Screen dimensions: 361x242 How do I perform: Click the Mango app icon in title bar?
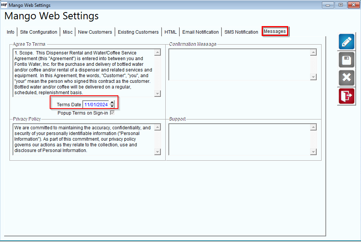(x=4, y=5)
